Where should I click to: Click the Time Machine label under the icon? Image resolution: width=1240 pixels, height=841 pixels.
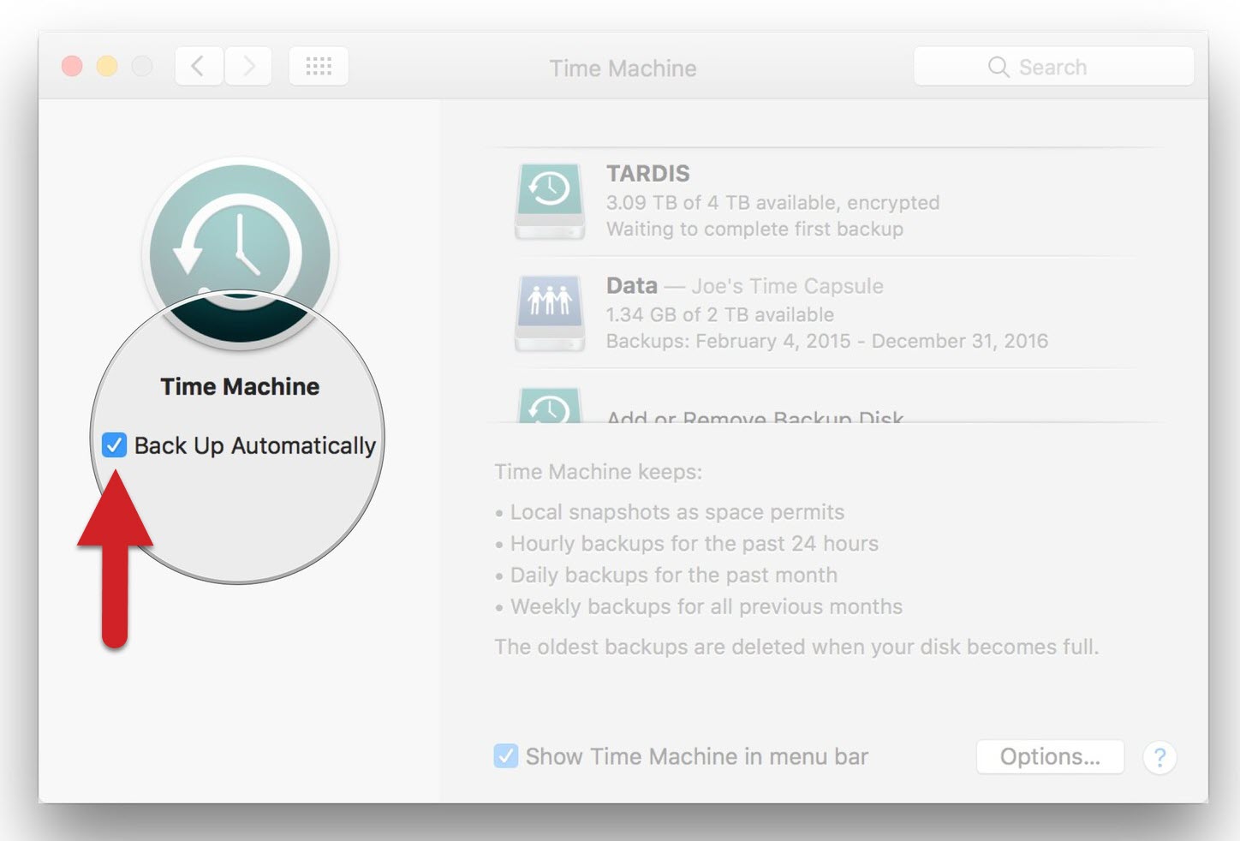pyautogui.click(x=240, y=386)
